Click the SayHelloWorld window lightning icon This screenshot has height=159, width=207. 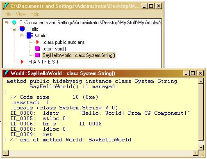(x=7, y=73)
